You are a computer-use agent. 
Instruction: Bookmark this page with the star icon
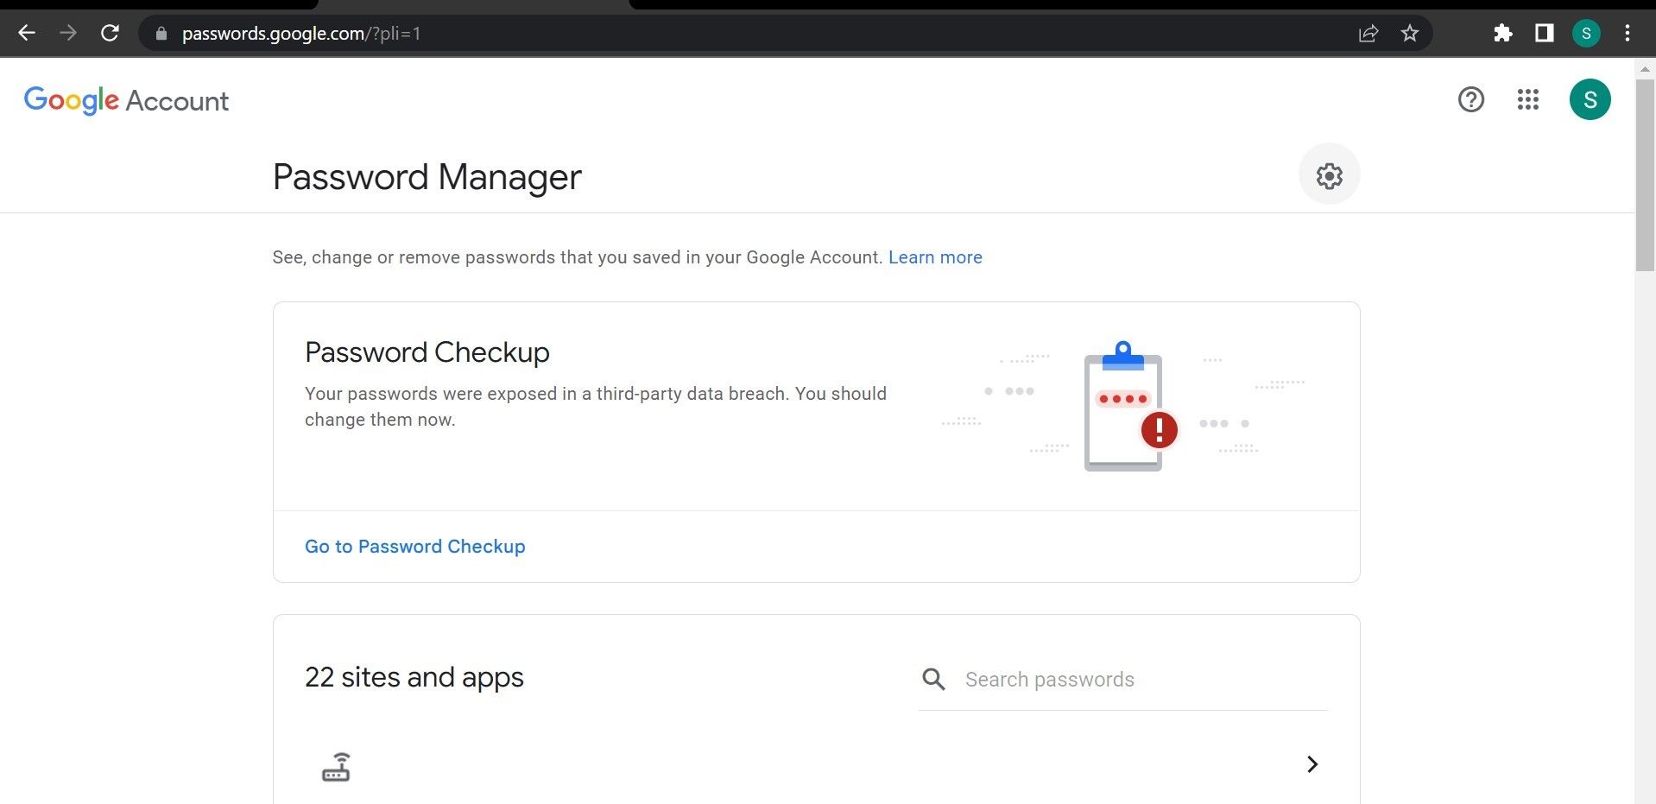tap(1410, 33)
